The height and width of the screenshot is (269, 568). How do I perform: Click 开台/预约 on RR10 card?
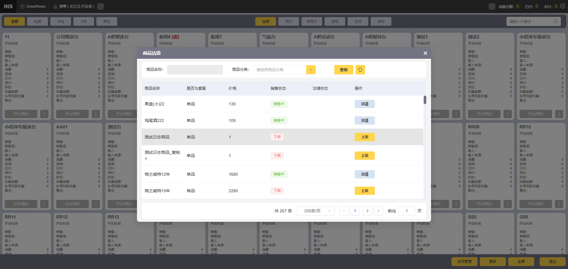point(536,204)
